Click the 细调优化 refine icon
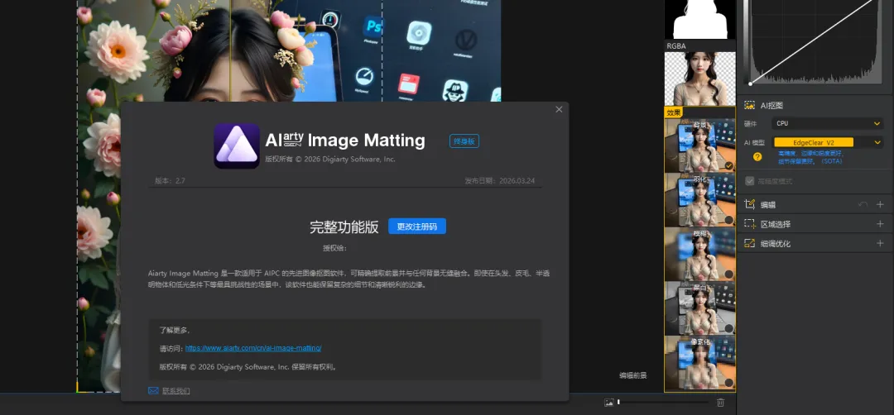The width and height of the screenshot is (894, 415). [x=750, y=243]
